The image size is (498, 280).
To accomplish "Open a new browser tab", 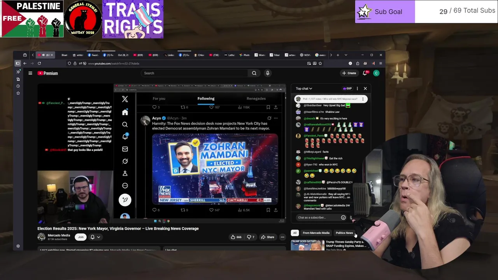I will [x=338, y=55].
